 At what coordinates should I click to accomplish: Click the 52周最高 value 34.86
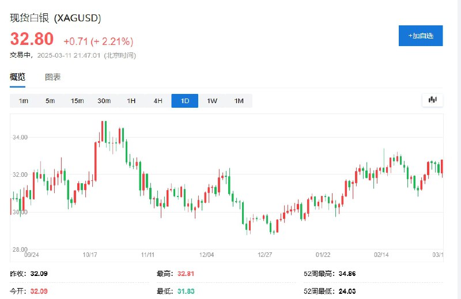point(347,274)
